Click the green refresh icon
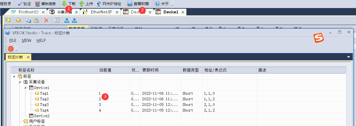This screenshot has height=126, width=356. coord(57,20)
